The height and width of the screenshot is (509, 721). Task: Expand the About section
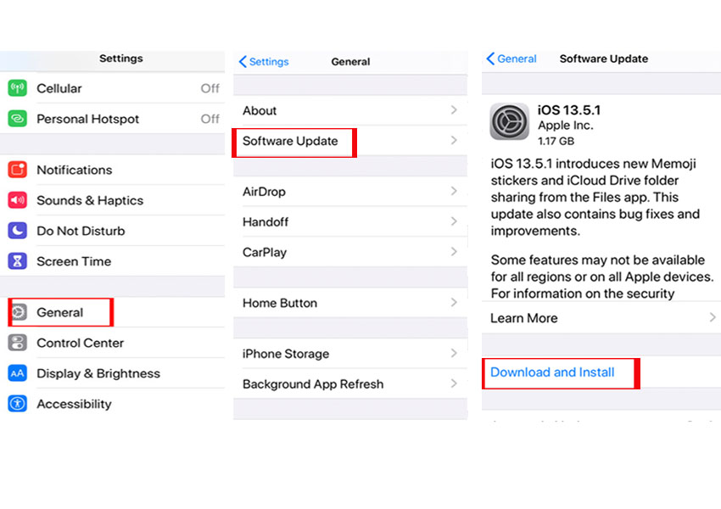pyautogui.click(x=350, y=110)
